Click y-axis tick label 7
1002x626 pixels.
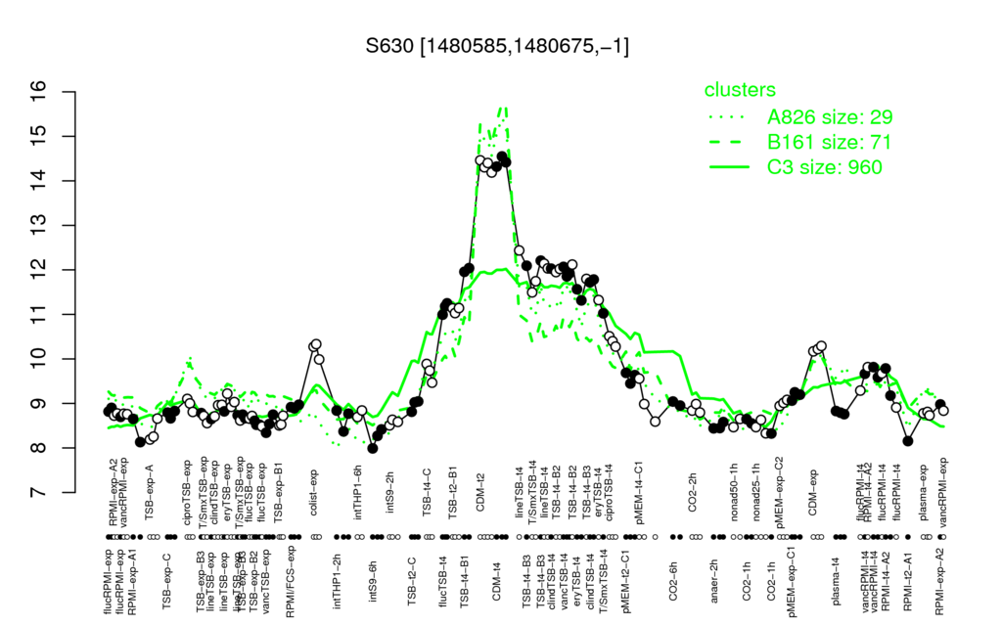pos(39,493)
